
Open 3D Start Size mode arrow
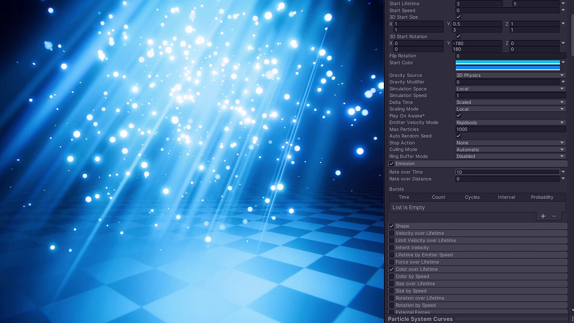coord(563,24)
